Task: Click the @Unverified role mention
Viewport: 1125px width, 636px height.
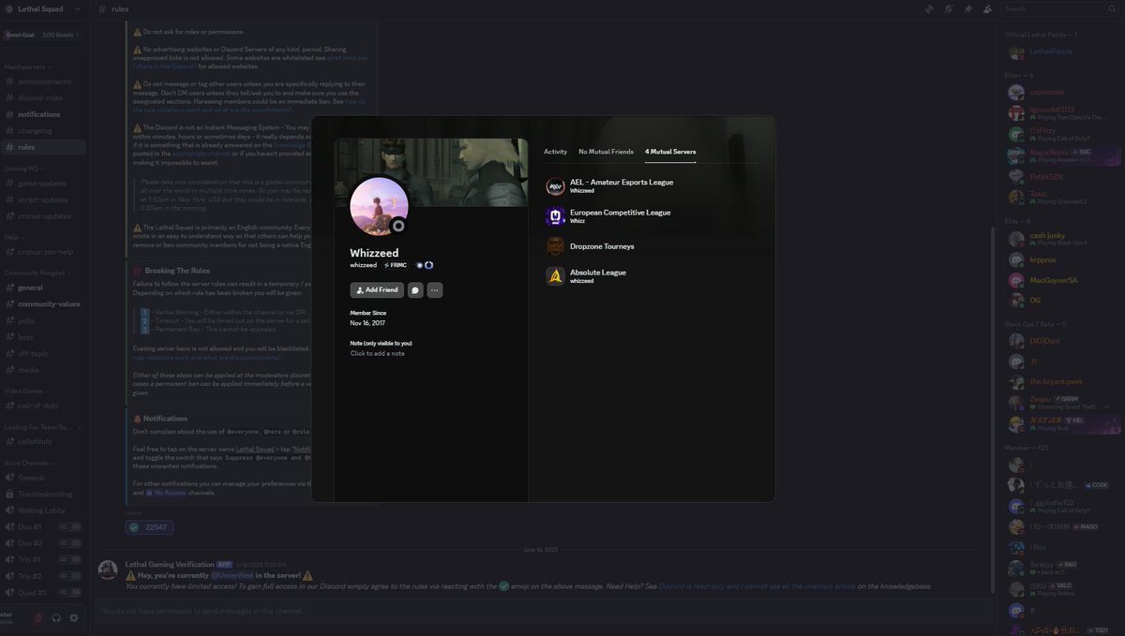Action: (x=232, y=575)
